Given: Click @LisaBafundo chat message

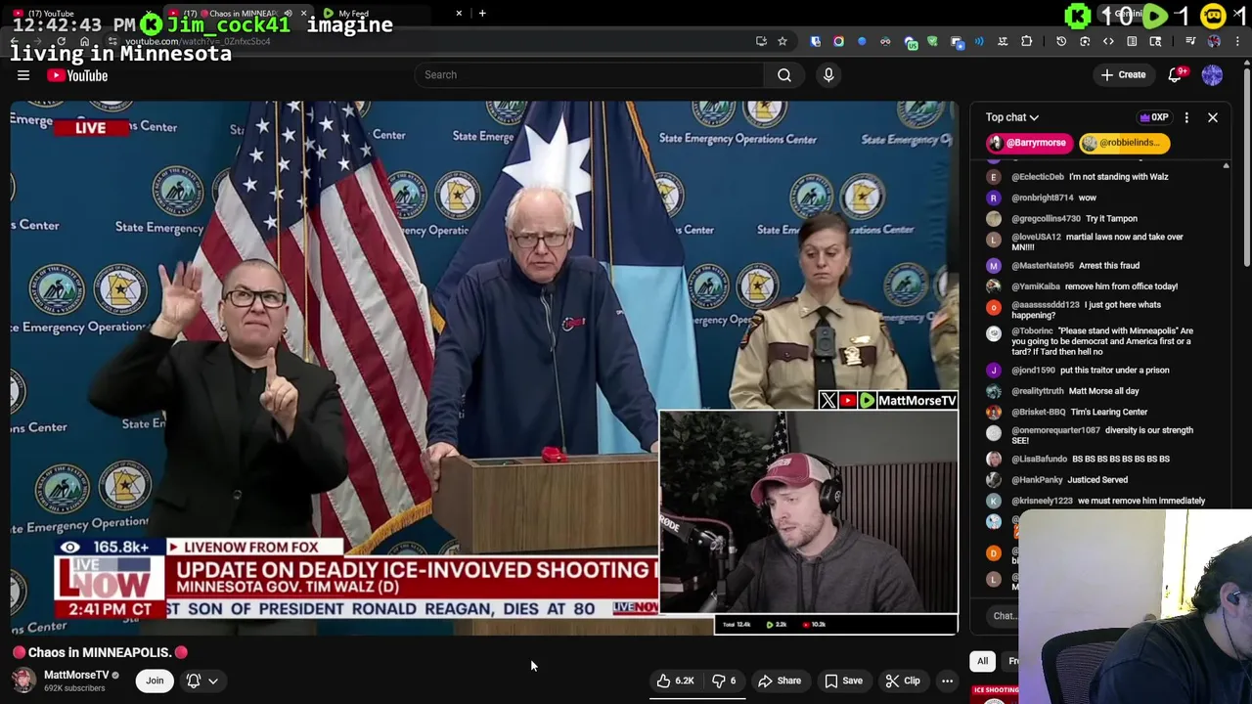Looking at the screenshot, I should coord(1091,459).
